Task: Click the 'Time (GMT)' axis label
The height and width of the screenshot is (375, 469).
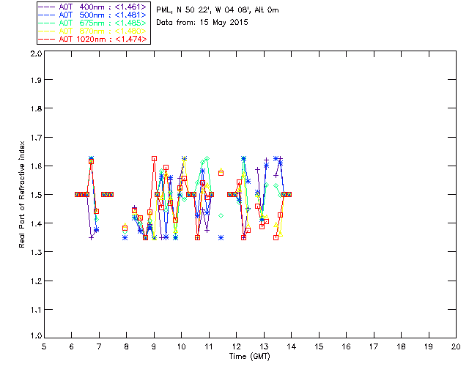Action: [250, 356]
